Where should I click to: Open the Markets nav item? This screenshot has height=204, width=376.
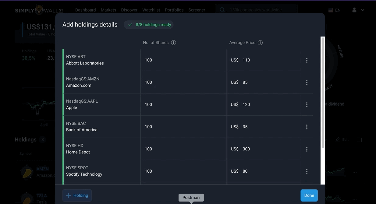pos(108,10)
